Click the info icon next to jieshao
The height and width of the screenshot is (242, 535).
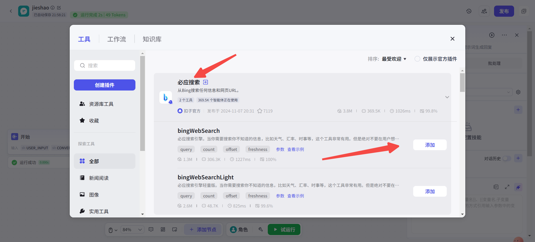tap(52, 8)
